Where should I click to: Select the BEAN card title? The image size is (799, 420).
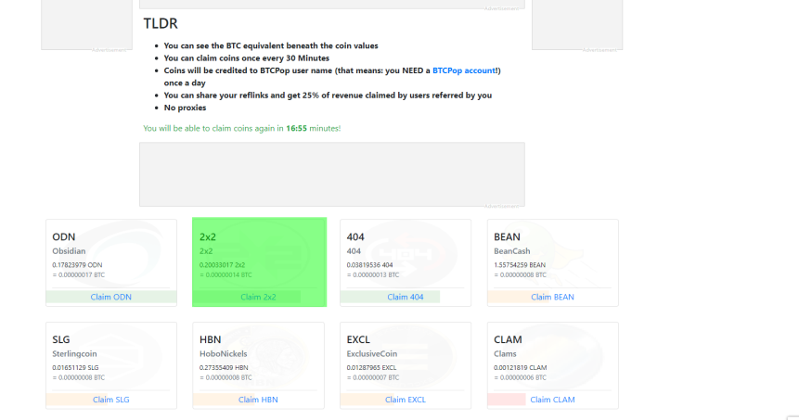tap(507, 236)
